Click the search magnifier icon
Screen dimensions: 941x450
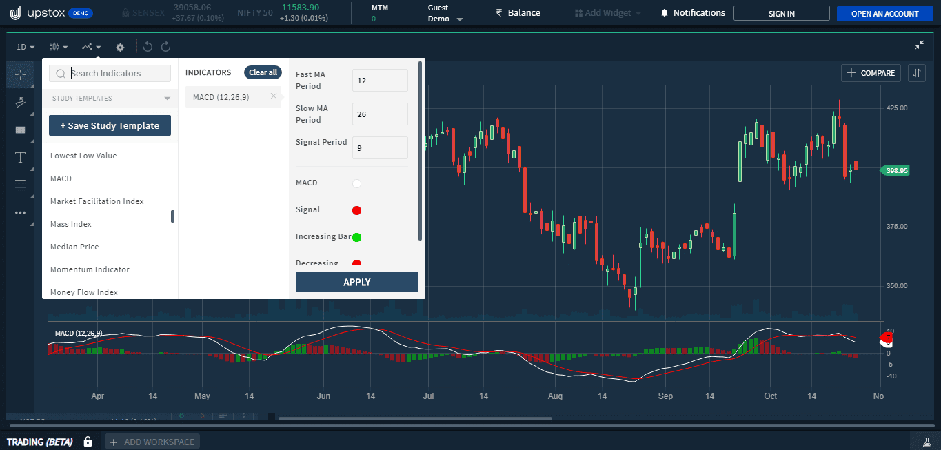click(x=61, y=74)
